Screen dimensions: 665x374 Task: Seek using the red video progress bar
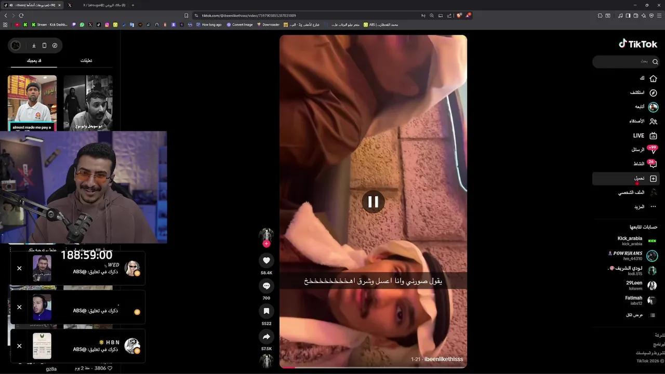[x=373, y=368]
